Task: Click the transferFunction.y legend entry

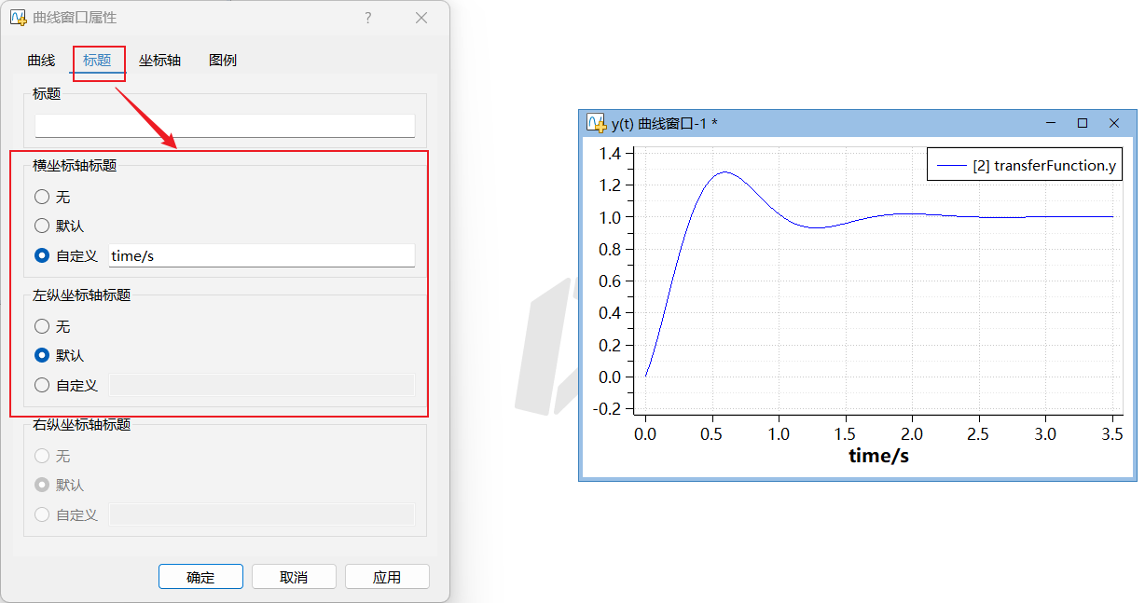Action: (x=1027, y=165)
